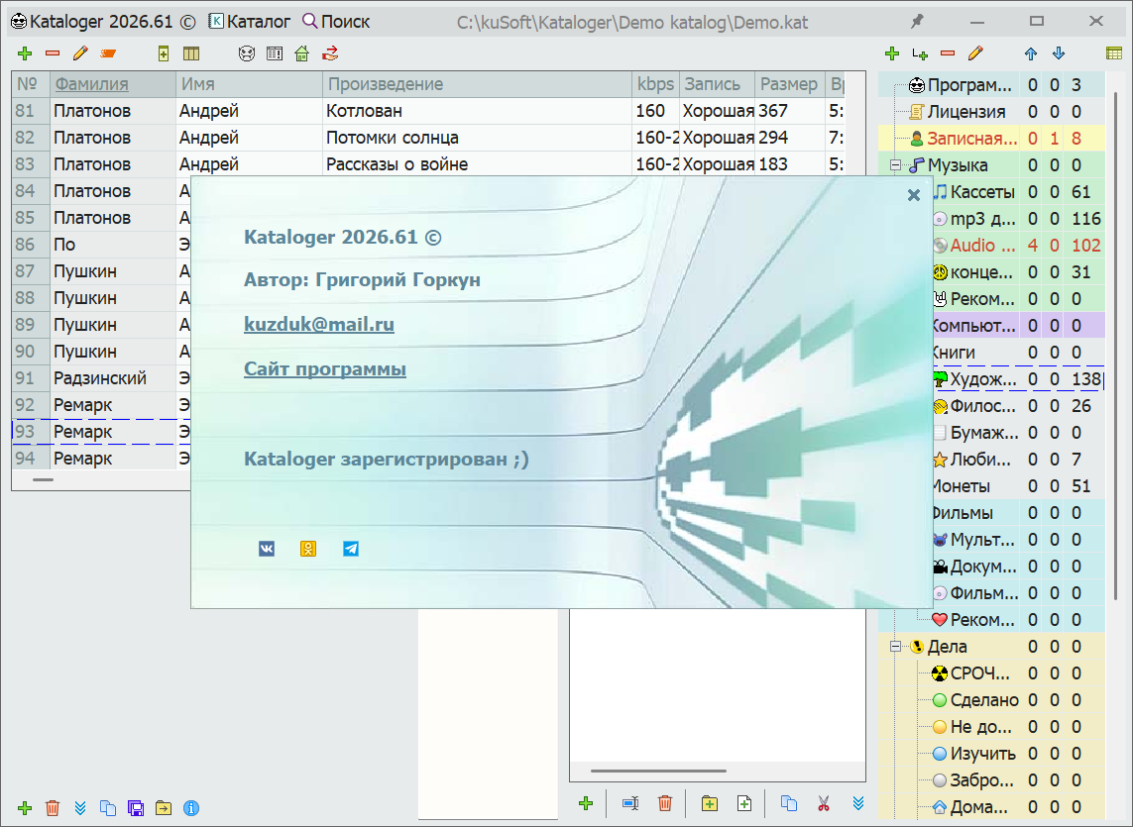
Task: Click the green plus in bottom middle toolbar
Action: click(x=586, y=803)
